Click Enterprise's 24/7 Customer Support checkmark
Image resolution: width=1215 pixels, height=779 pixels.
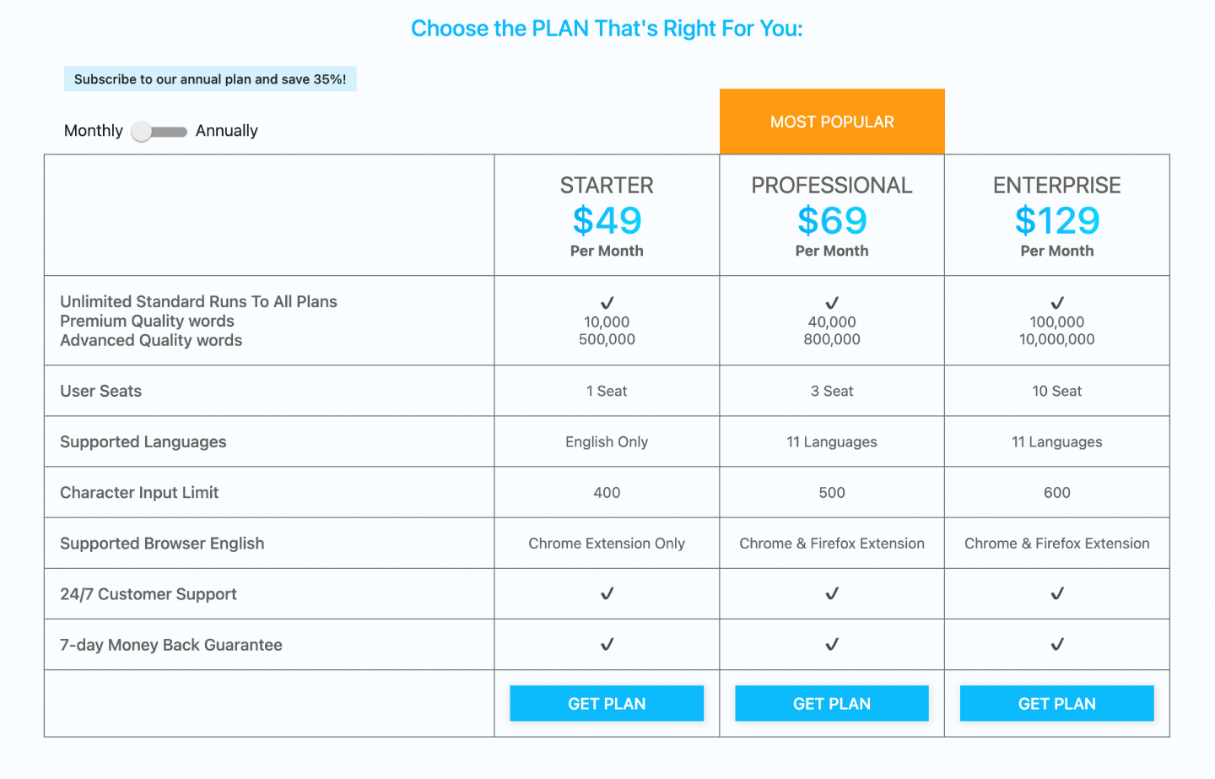point(1057,593)
